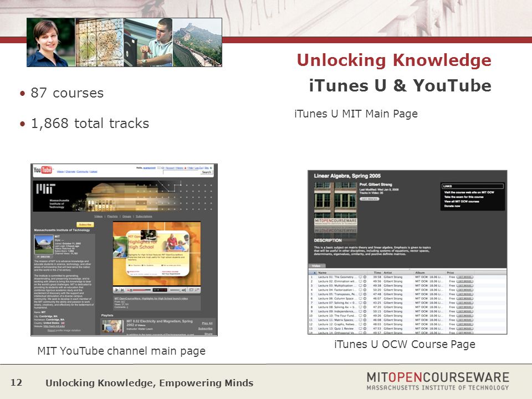532x399 pixels.
Task: Click the video icon on the Lecture 03 row
Action: click(x=360, y=285)
